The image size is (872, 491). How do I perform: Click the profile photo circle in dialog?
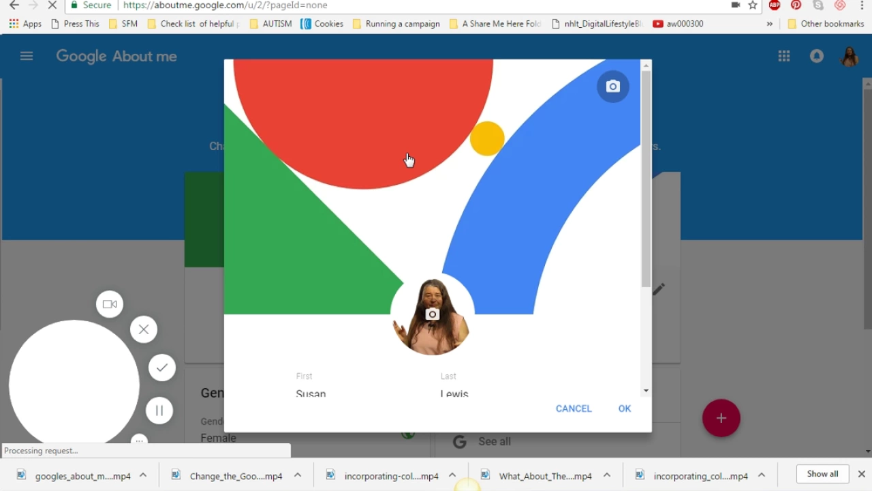tap(432, 314)
